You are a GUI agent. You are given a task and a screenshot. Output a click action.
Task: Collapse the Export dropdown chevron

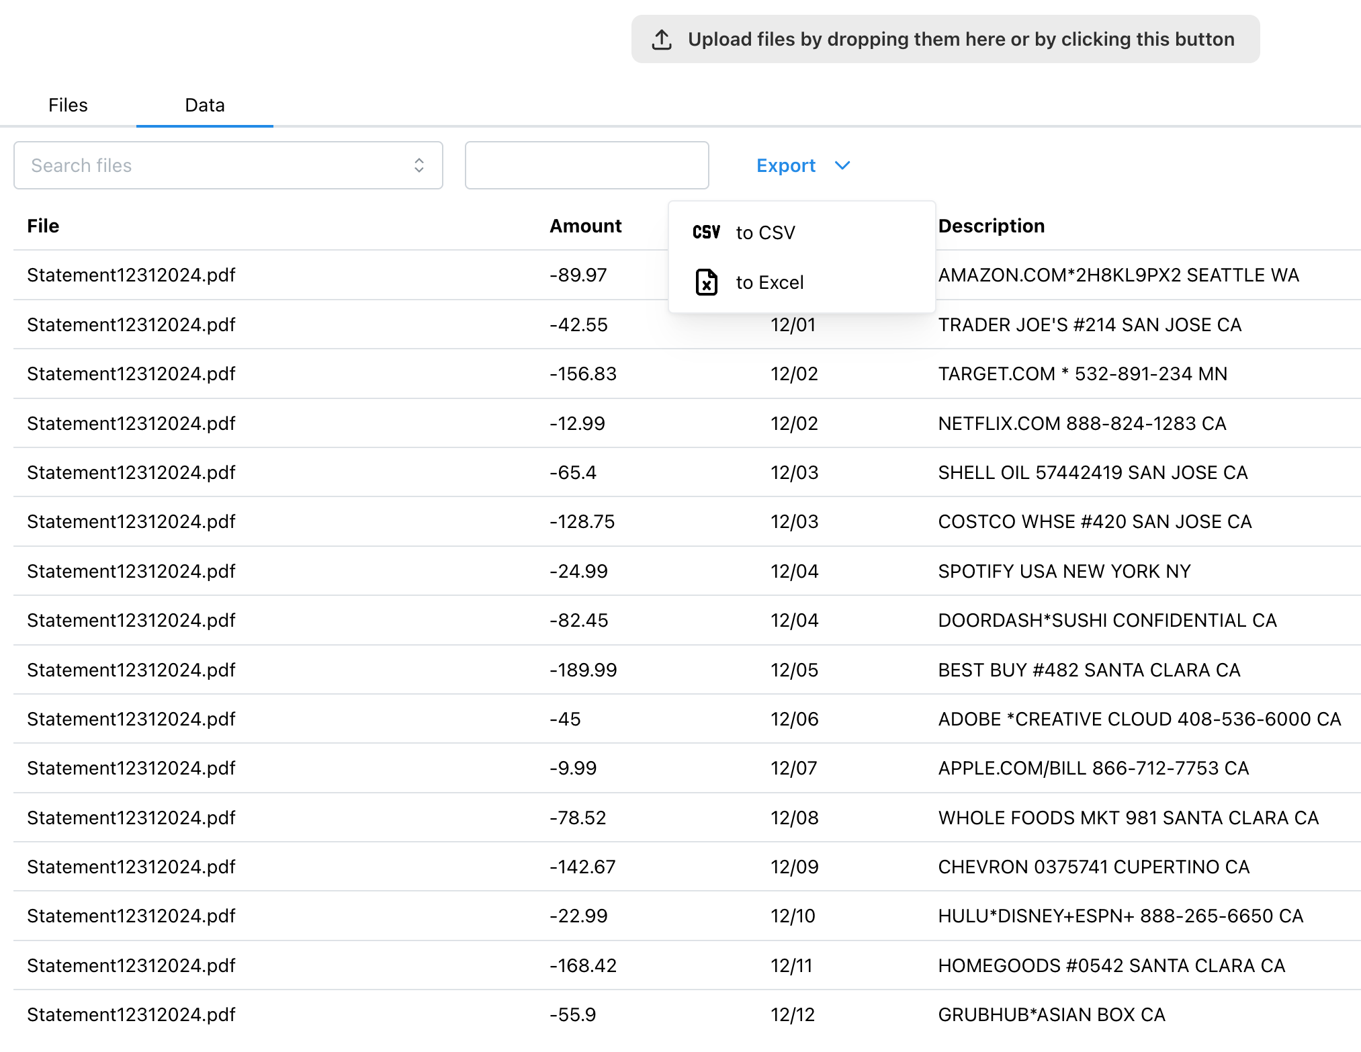click(x=842, y=165)
